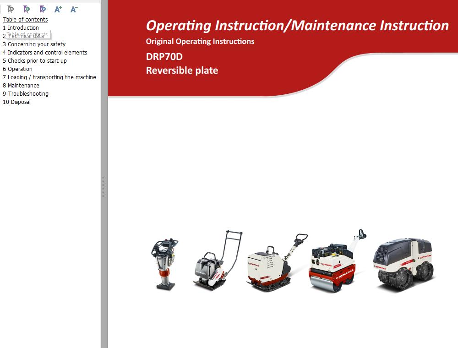
Task: Open chapter 8 Maintenance
Action: click(21, 86)
